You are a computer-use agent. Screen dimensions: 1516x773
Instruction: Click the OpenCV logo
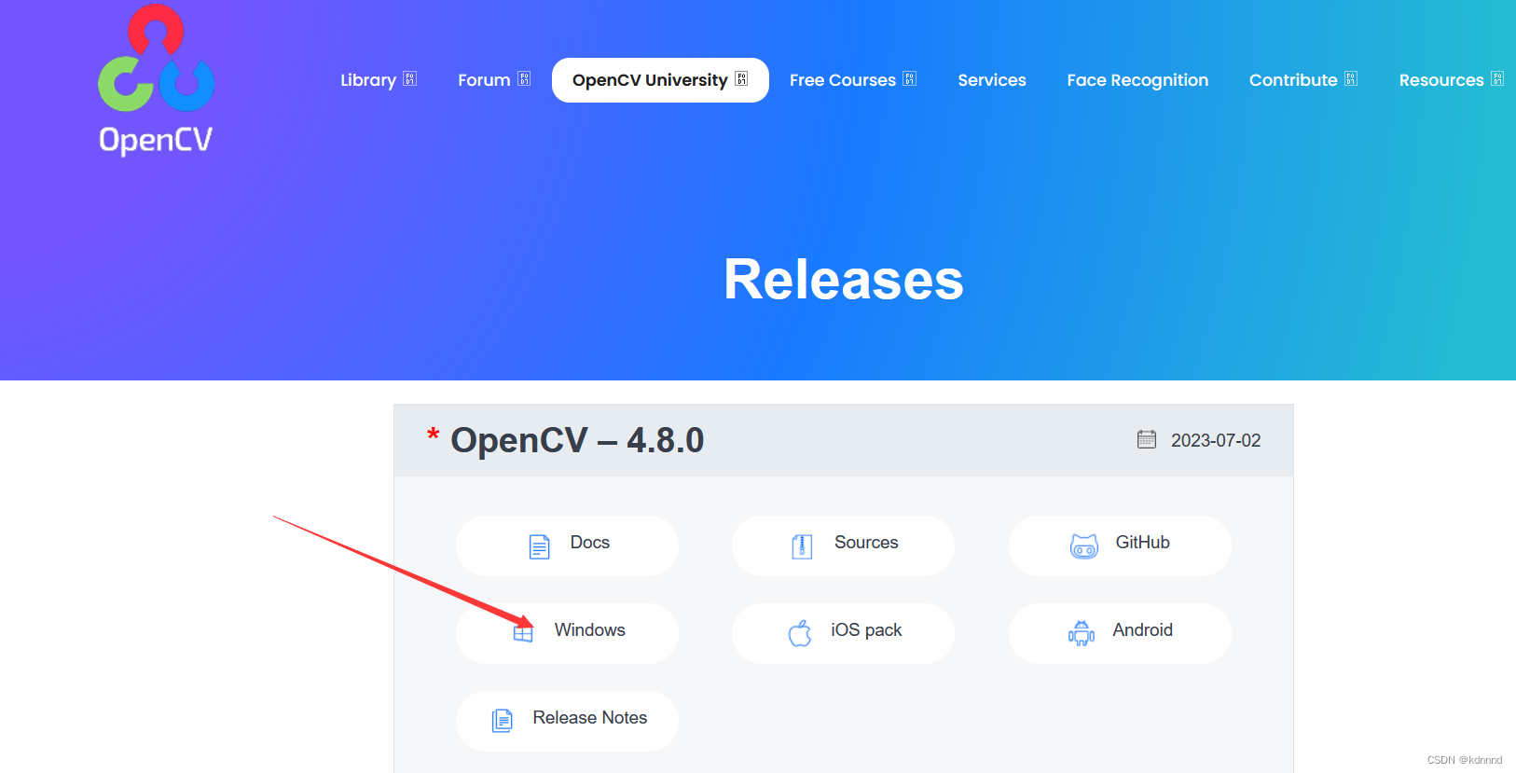pos(156,80)
